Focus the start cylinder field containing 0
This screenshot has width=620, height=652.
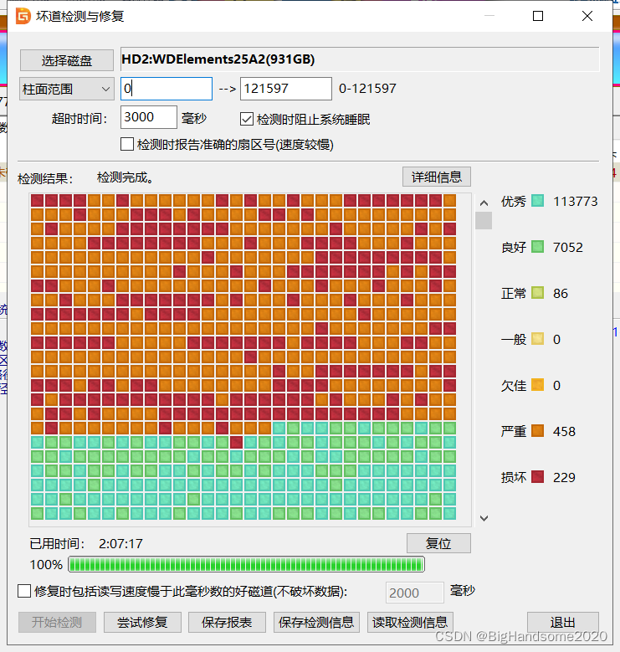click(167, 89)
